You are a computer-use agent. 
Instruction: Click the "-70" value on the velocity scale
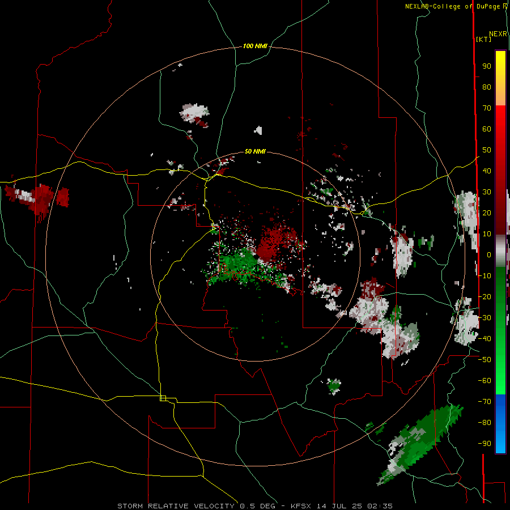click(484, 402)
